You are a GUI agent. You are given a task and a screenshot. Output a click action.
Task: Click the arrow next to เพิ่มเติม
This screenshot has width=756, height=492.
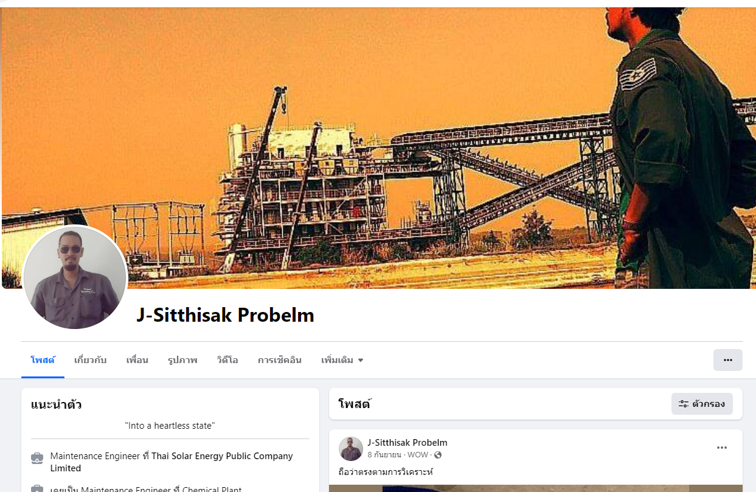click(x=361, y=360)
